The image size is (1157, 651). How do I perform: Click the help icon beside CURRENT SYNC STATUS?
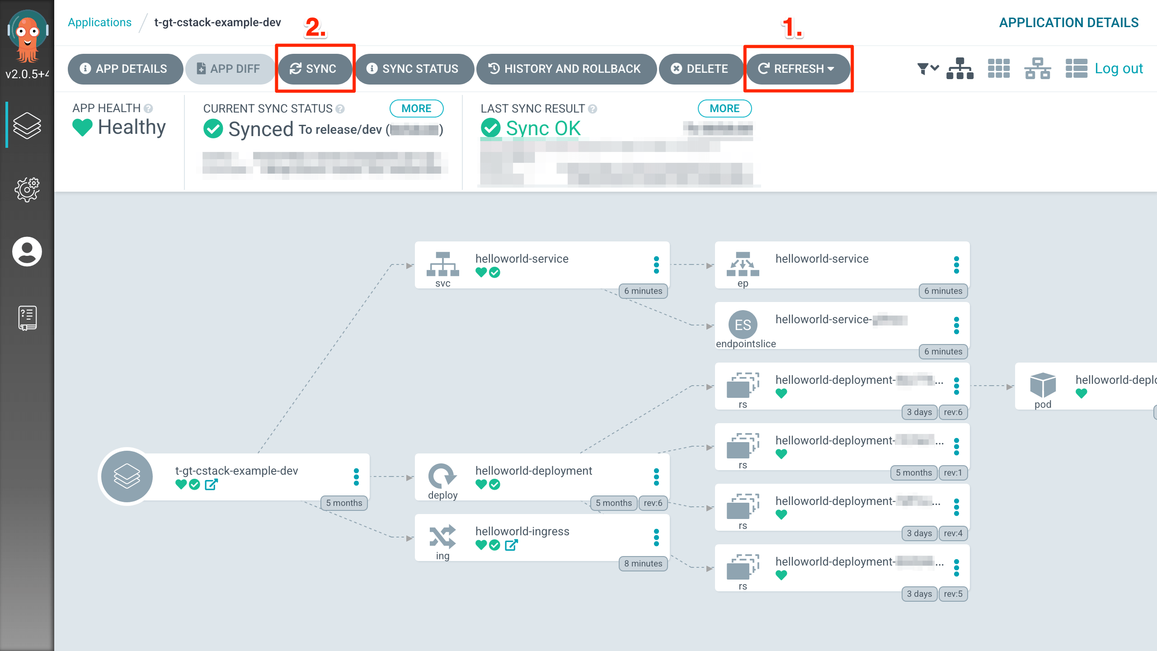pos(340,109)
